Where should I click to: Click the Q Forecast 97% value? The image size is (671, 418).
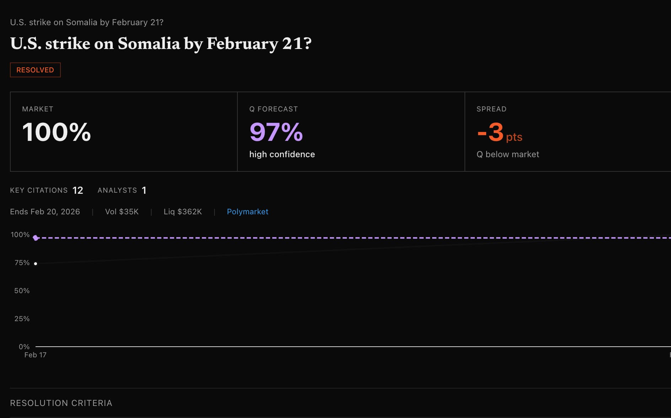coord(276,132)
